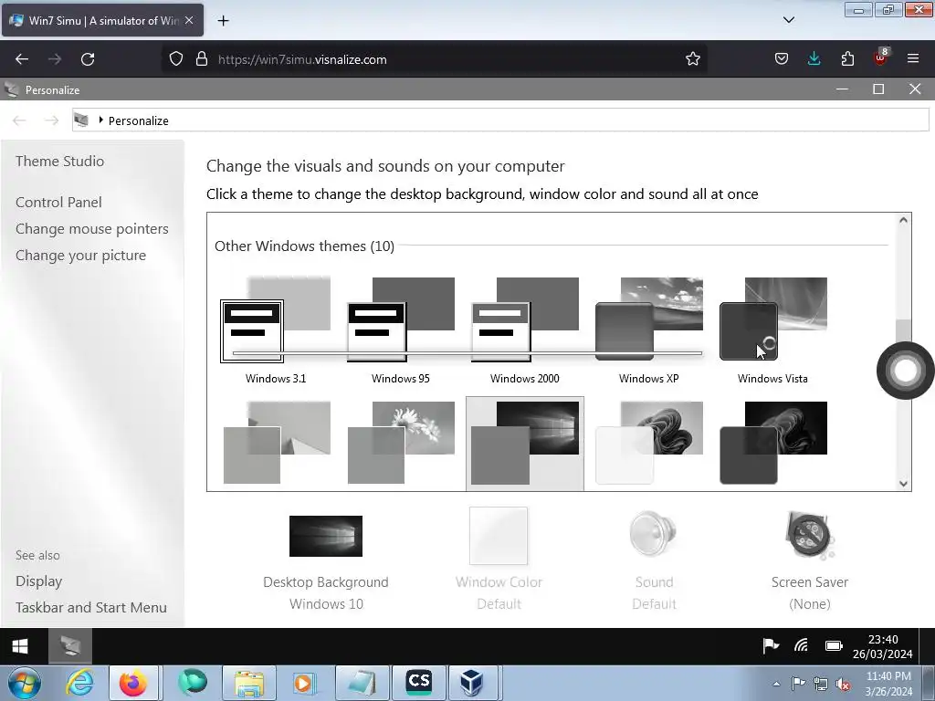Image resolution: width=935 pixels, height=701 pixels.
Task: Bookmark this page with the star
Action: (692, 58)
